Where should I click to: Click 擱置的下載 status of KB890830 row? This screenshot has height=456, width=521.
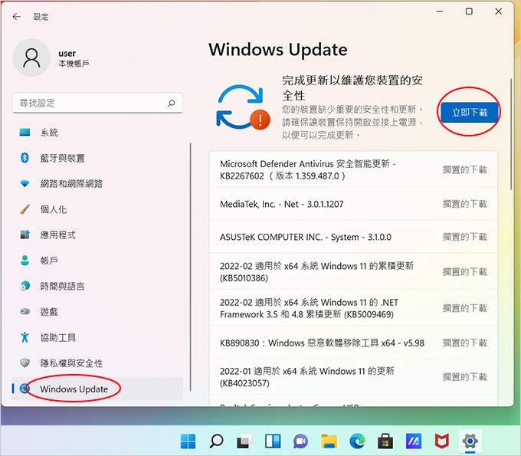tap(465, 343)
